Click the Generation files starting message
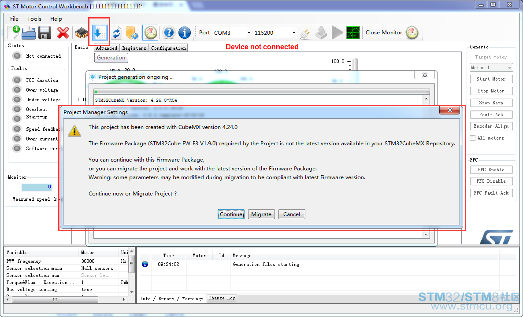The image size is (523, 317). pos(266,264)
